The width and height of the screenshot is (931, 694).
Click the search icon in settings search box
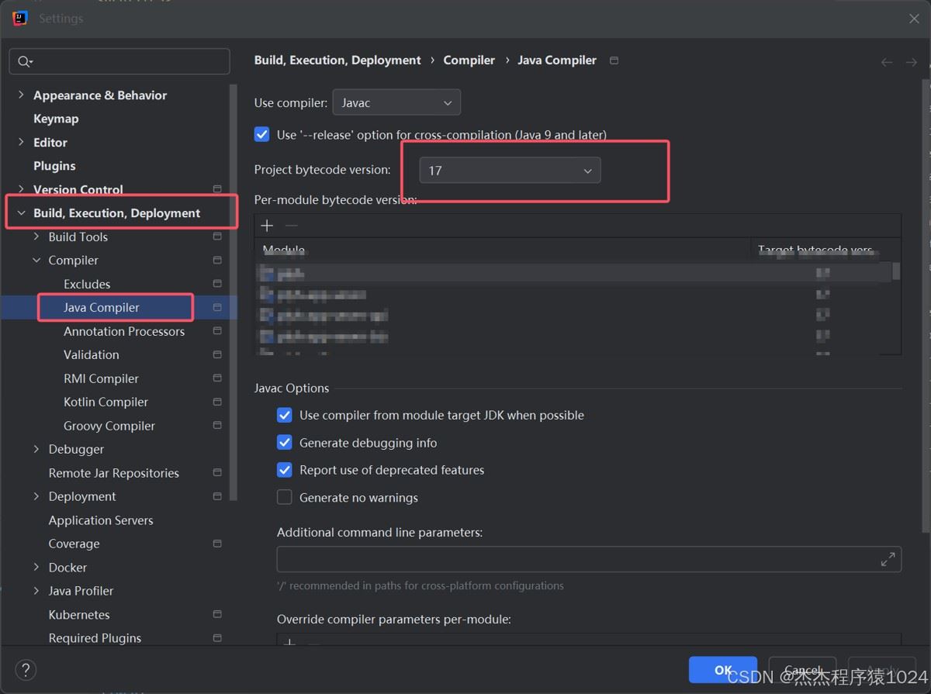click(23, 62)
